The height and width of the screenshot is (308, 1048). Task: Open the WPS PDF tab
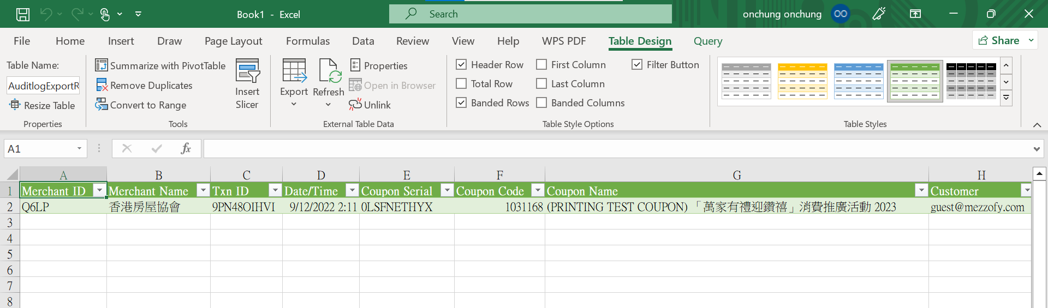(x=564, y=41)
